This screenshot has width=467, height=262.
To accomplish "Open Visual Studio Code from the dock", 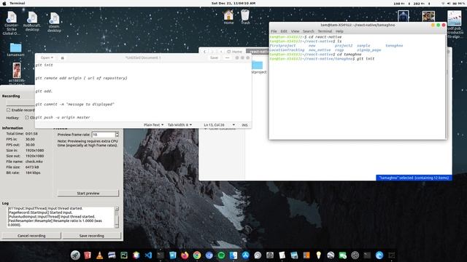I will [x=148, y=255].
